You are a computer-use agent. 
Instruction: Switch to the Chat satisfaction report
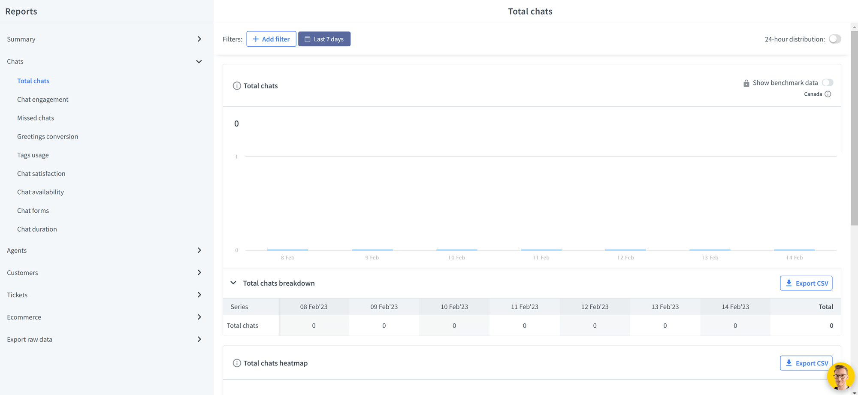(x=41, y=173)
